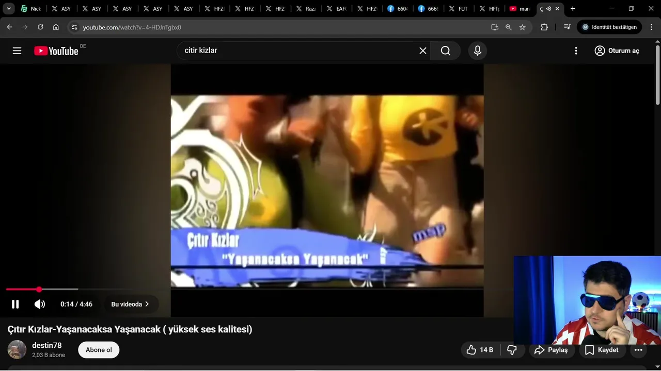Click 'Identität bestätigen' profile button

[610, 27]
